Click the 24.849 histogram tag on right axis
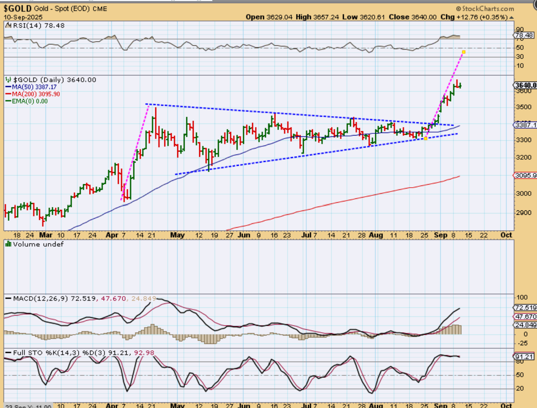Image resolution: width=537 pixels, height=408 pixels. tap(525, 325)
